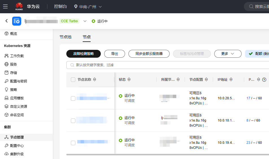The height and width of the screenshot is (159, 269).
Task: Switch to the 节点池 tab
Action: pos(65,37)
